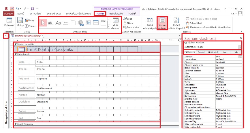Choose the Text Box control
This screenshot has height=133, width=250.
50,23
